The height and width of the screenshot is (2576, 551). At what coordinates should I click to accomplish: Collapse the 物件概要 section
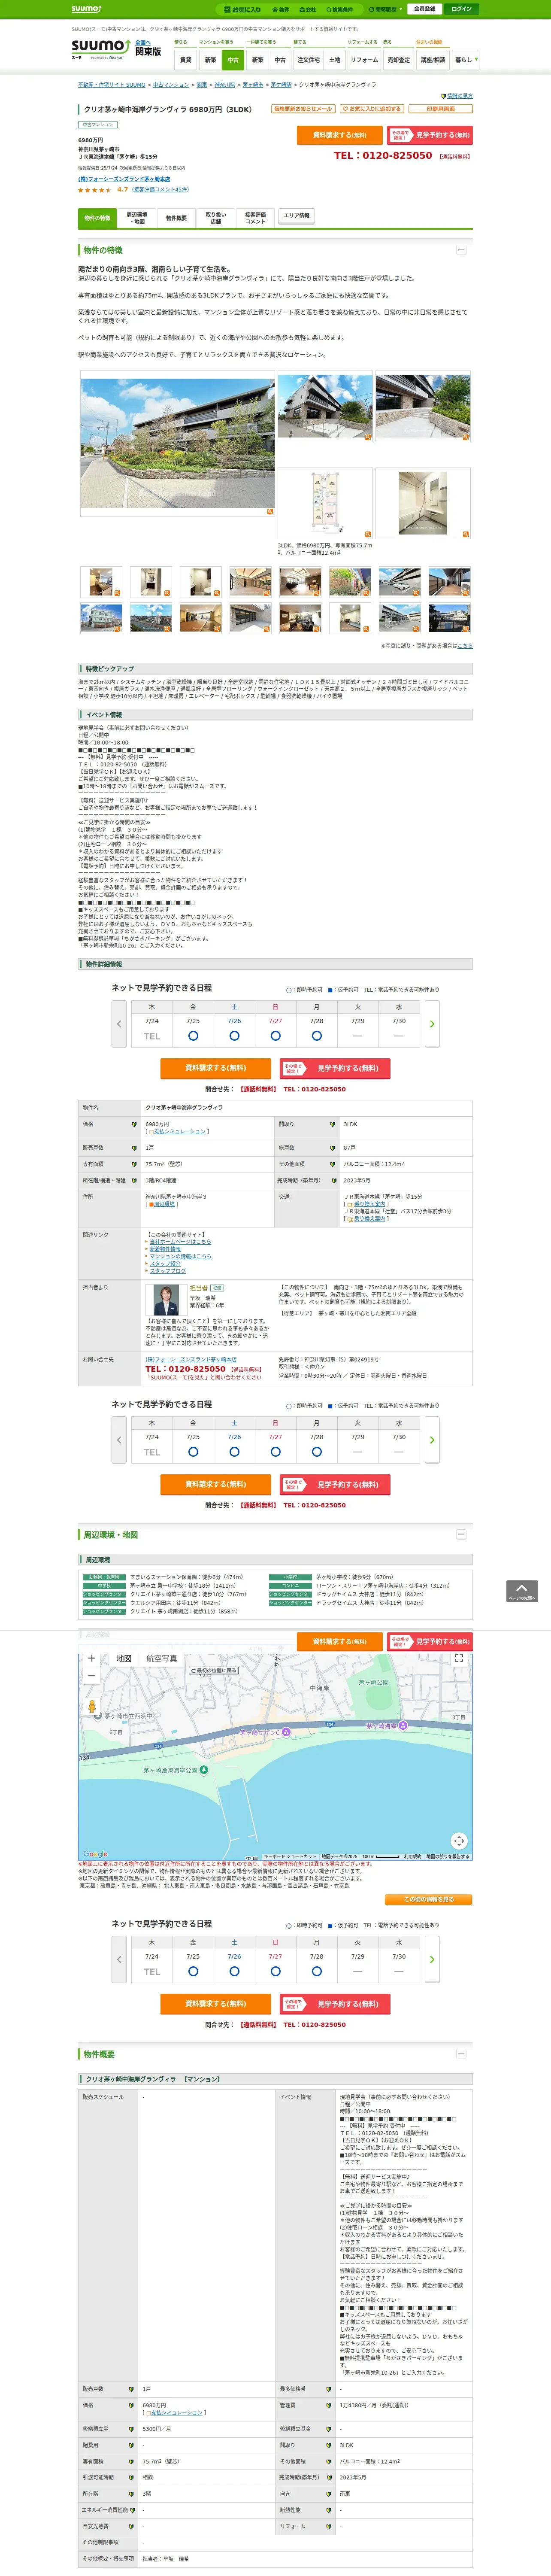[x=461, y=2054]
